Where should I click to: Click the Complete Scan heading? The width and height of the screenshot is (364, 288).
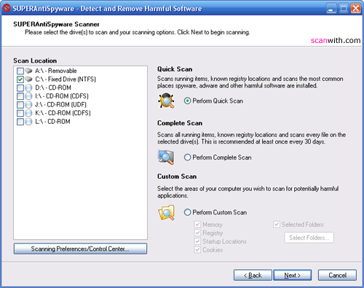pos(180,123)
